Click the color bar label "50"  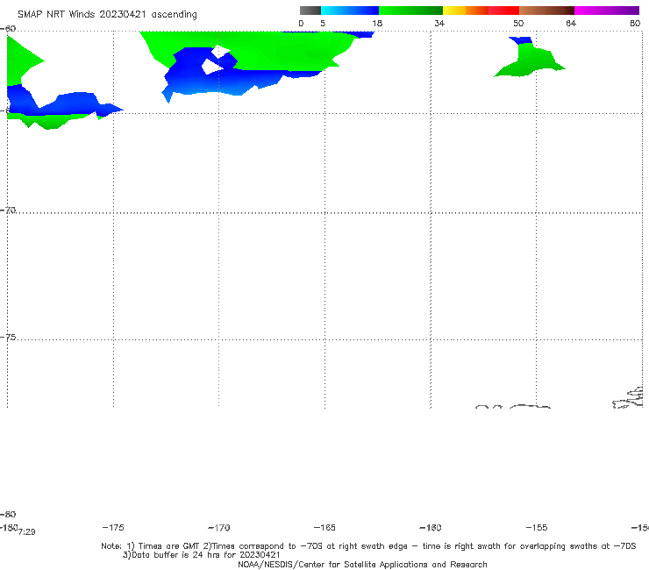518,23
